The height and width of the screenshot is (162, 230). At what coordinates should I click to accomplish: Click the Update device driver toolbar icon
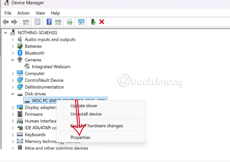70,22
